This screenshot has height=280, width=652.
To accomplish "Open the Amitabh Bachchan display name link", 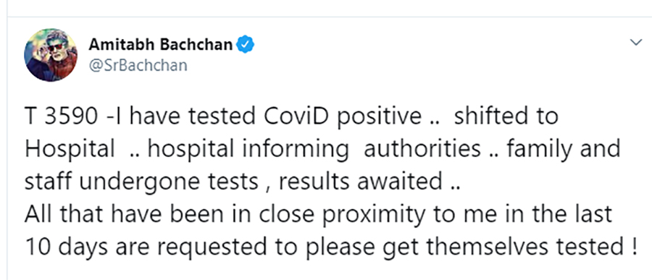I will click(161, 44).
